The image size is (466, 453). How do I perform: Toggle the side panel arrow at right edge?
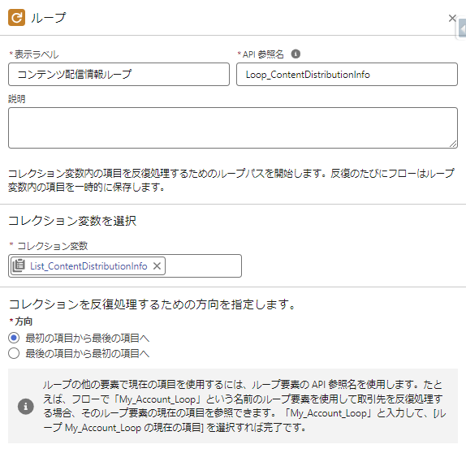tap(462, 29)
